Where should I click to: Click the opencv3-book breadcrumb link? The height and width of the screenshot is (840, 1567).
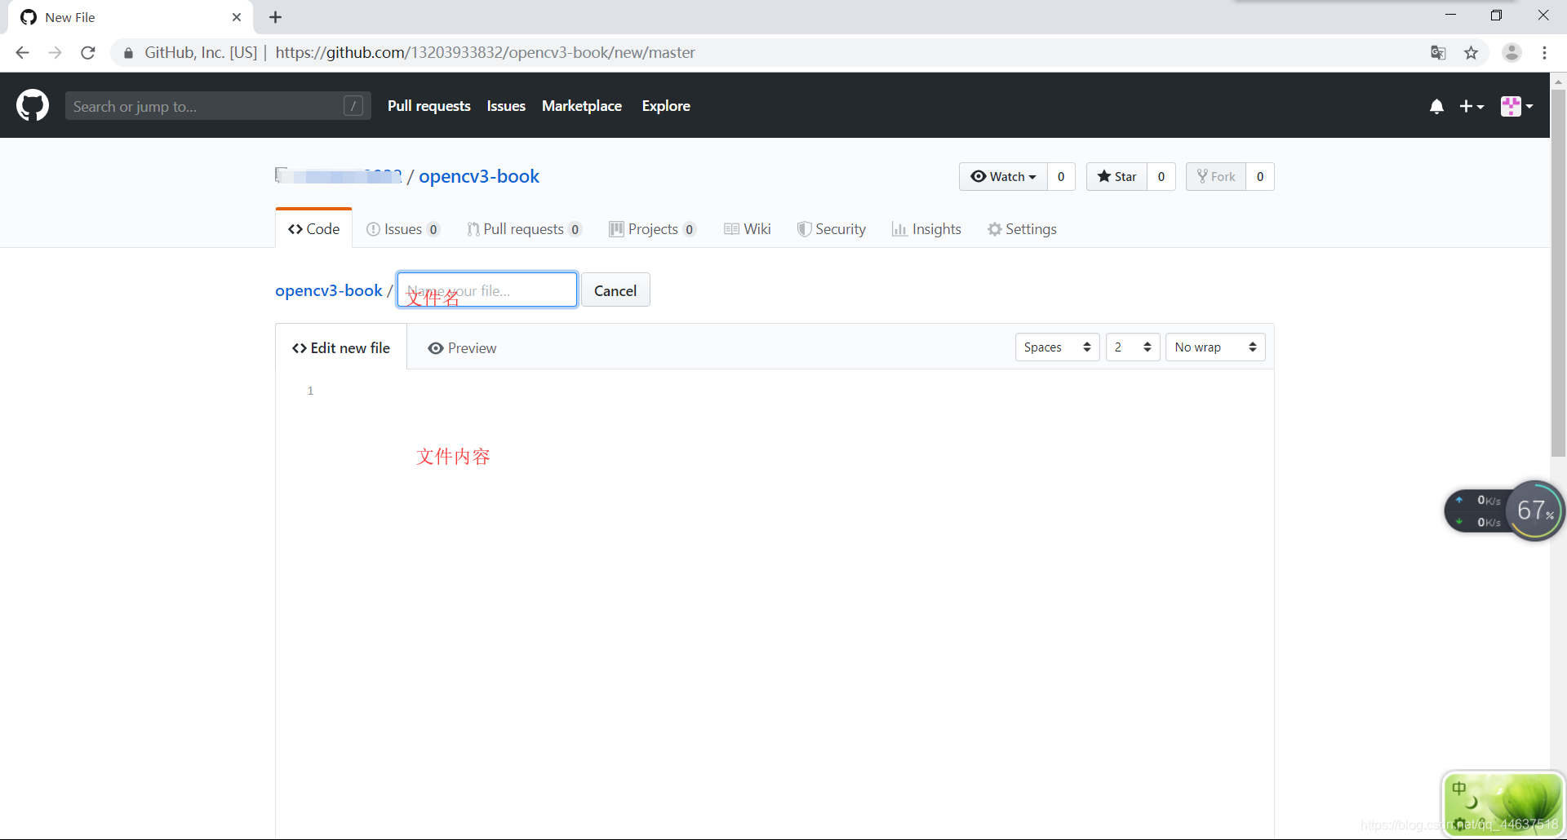click(329, 290)
